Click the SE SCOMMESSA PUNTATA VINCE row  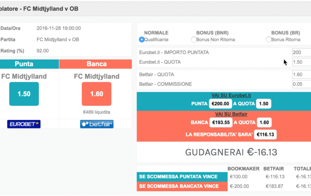pyautogui.click(x=224, y=176)
